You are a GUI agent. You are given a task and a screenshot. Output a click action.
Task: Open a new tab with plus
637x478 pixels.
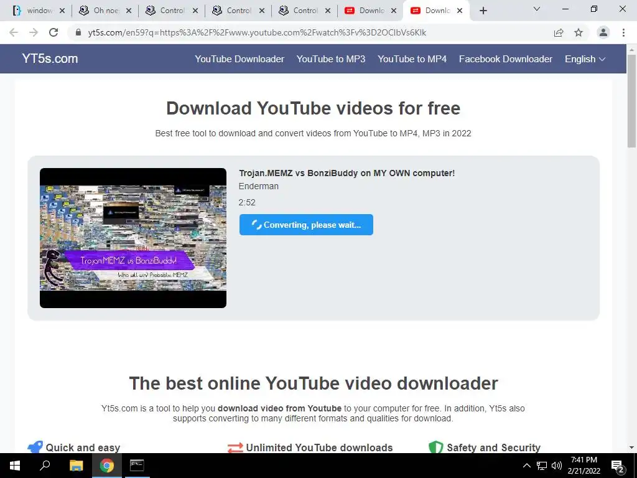(483, 11)
